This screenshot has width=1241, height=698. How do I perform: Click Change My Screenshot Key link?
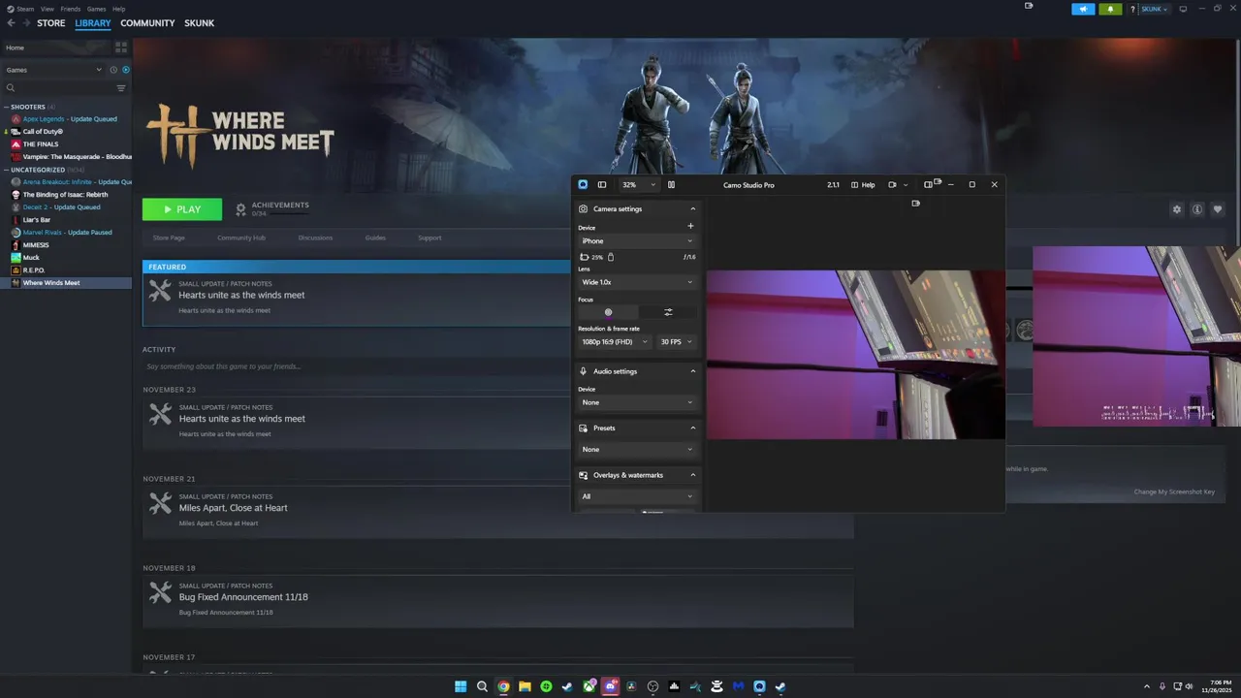(x=1174, y=492)
